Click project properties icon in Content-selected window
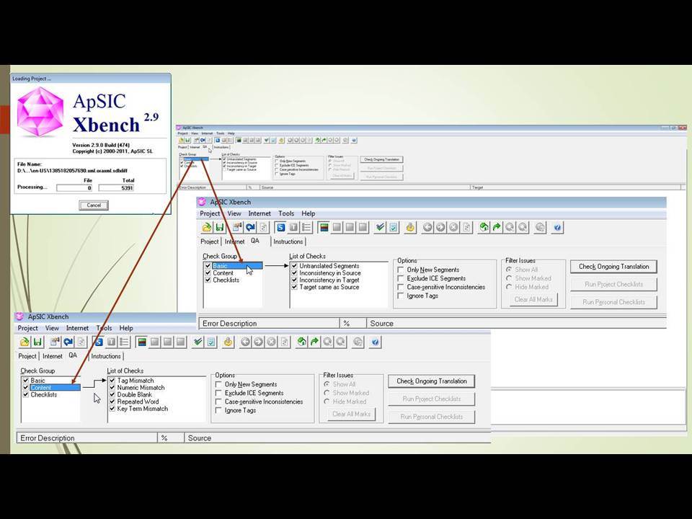Image resolution: width=692 pixels, height=519 pixels. (x=56, y=342)
